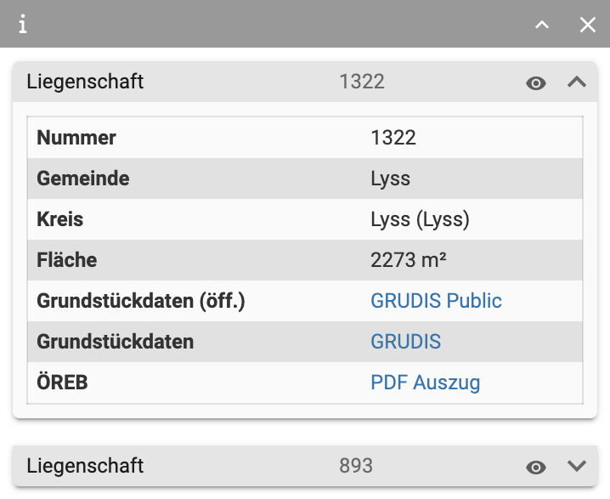Click the Grundstückdaten (öff.) row label
Viewport: 610px width, 499px height.
(x=140, y=301)
